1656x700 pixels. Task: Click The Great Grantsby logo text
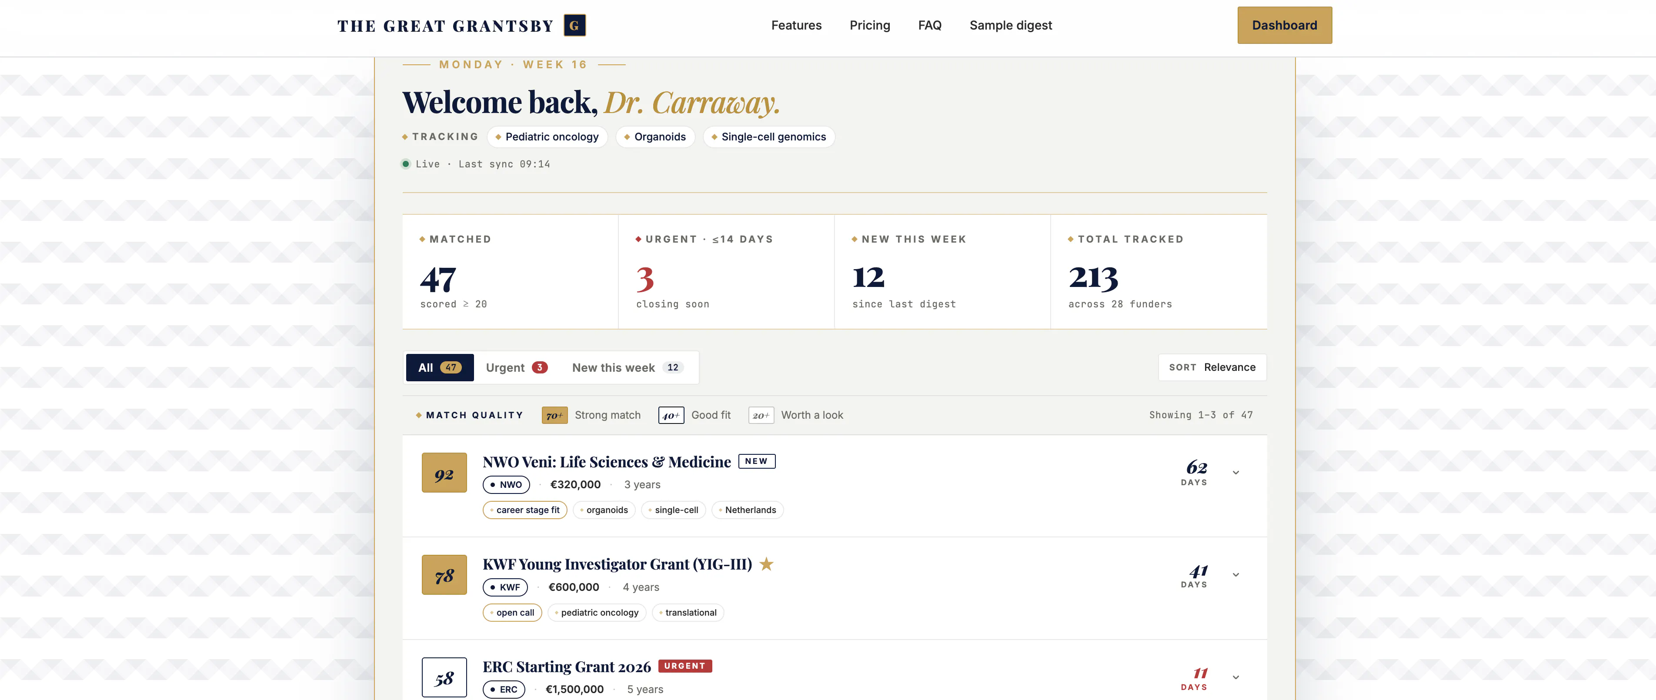click(x=445, y=26)
